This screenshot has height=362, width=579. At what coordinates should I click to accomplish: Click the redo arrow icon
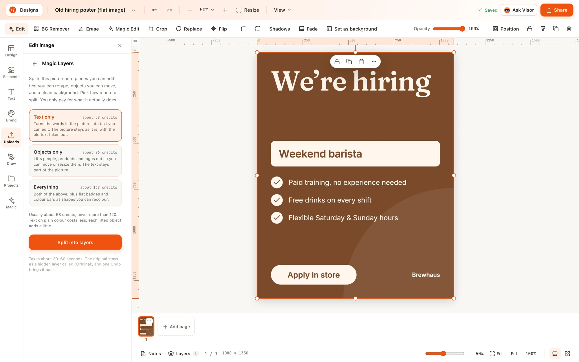[x=169, y=10]
